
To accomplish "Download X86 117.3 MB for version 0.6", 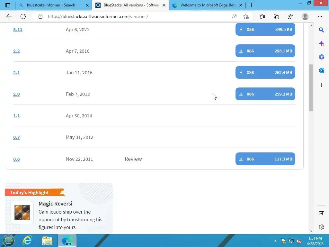I will click(265, 159).
